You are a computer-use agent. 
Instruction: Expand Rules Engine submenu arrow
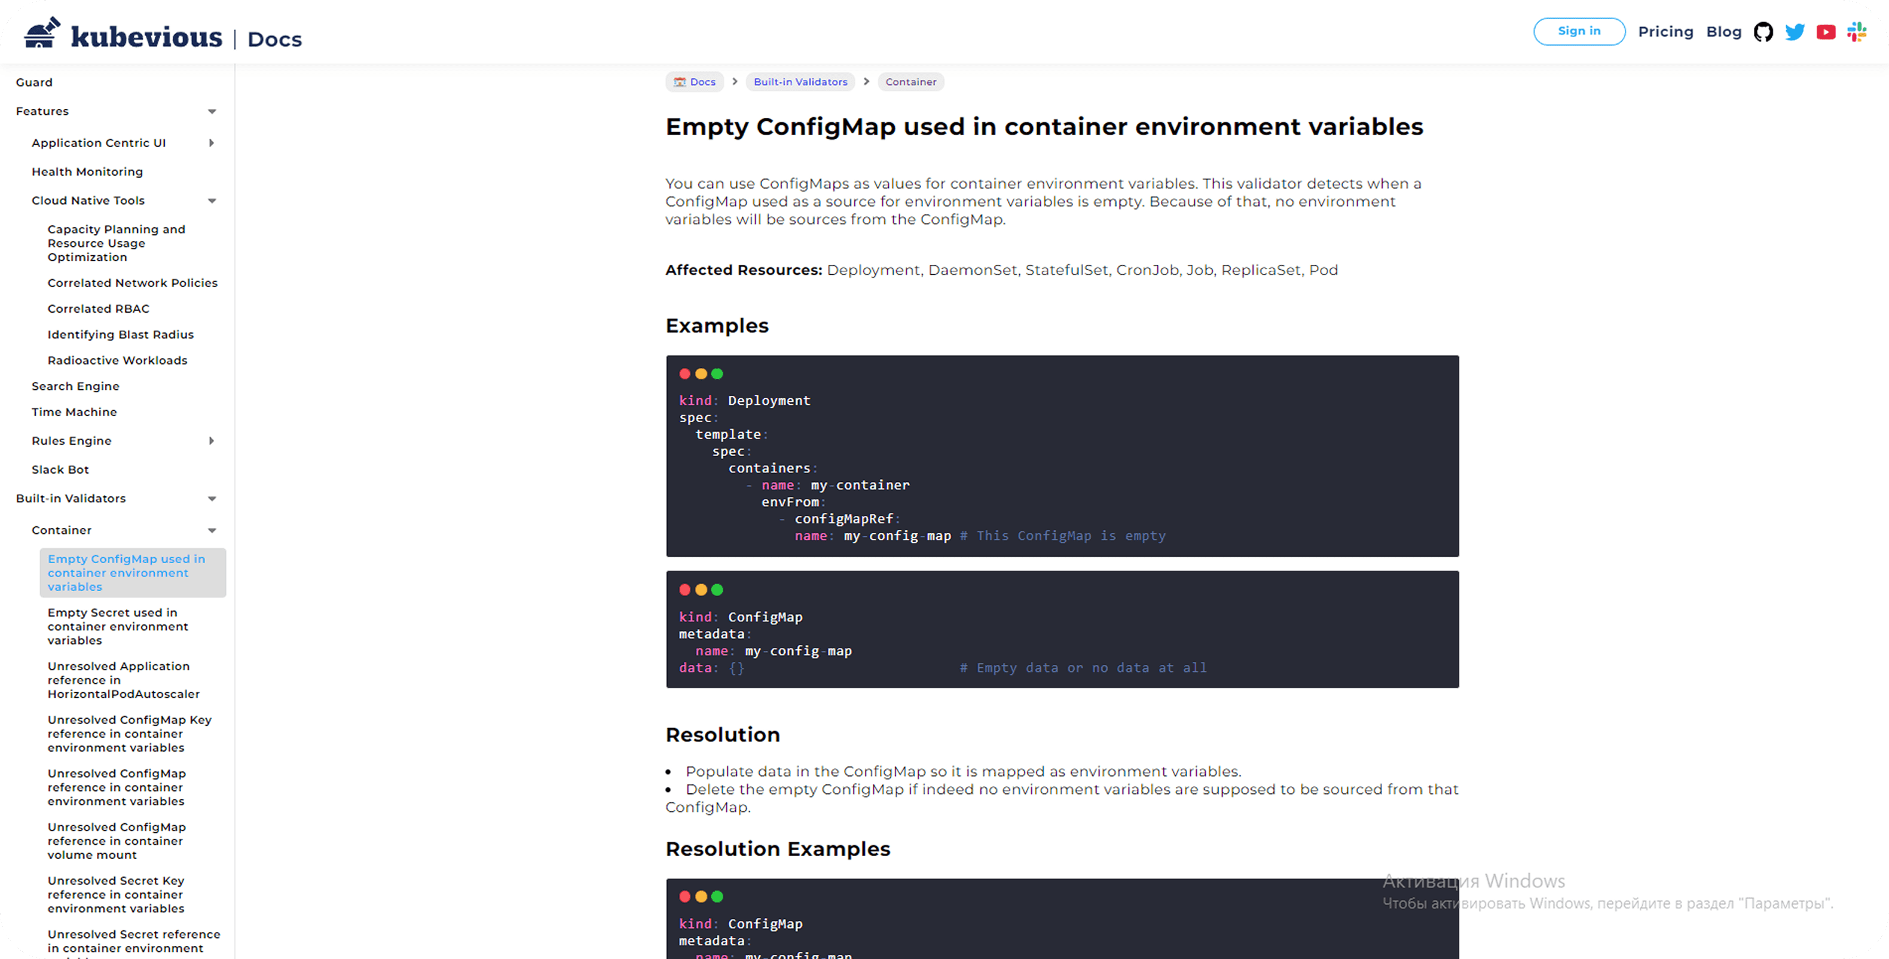[212, 441]
